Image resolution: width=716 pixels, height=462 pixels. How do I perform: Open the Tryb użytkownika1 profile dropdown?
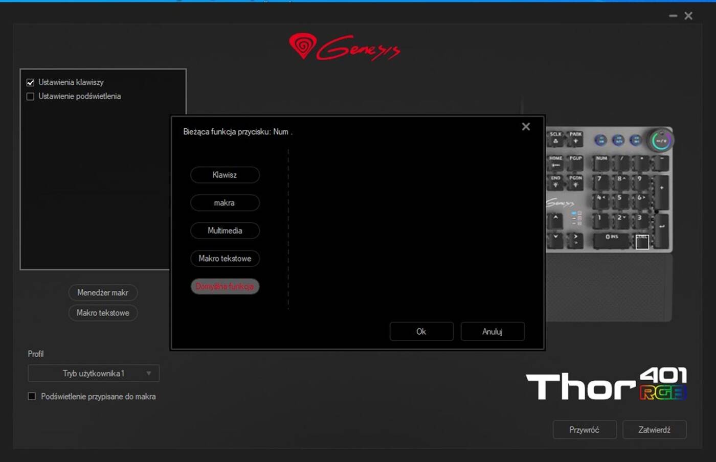(94, 374)
